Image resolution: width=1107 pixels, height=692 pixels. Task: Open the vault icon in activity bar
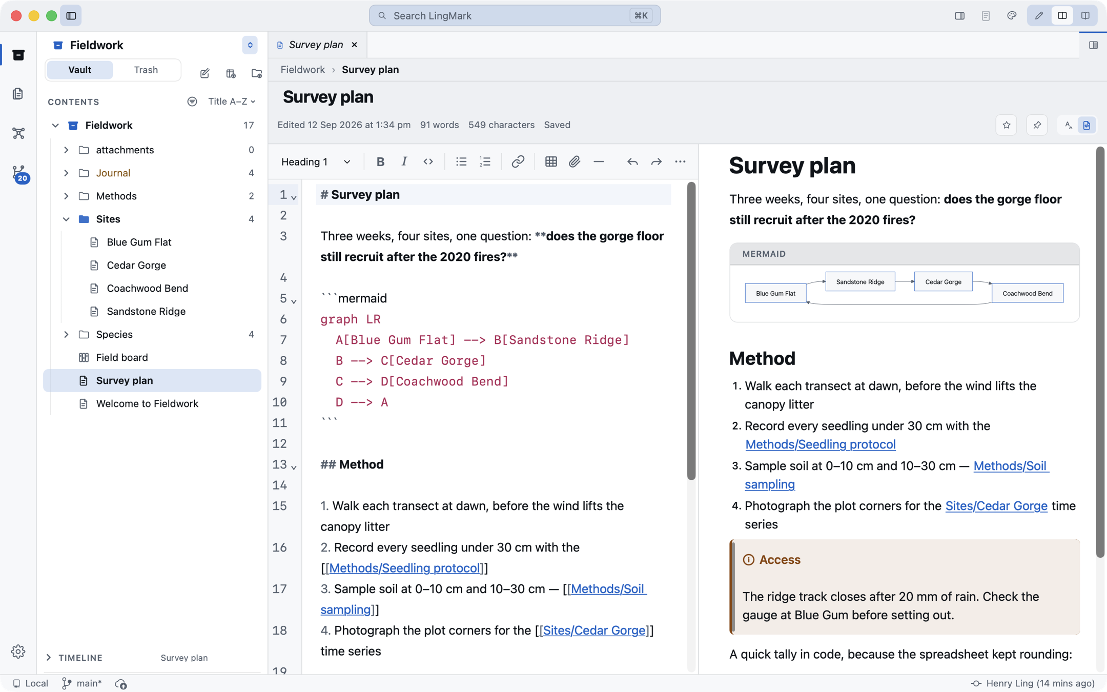click(x=18, y=55)
